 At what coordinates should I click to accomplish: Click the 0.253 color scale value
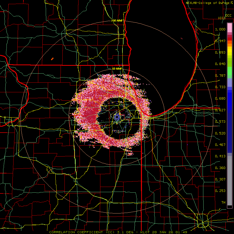[x=220, y=191]
